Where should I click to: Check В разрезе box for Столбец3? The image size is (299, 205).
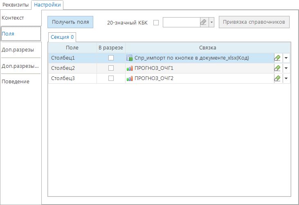111,78
